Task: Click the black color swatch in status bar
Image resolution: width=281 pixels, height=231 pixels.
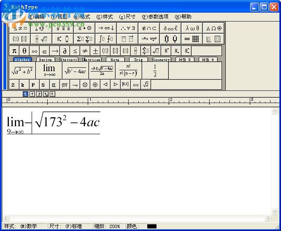Action: (152, 226)
